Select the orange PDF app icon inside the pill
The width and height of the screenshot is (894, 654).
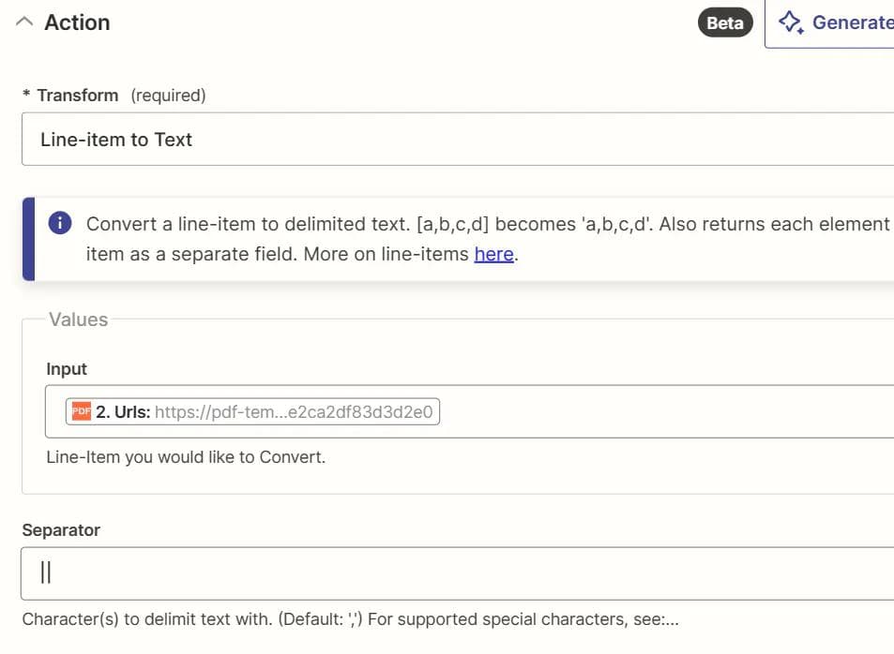[x=78, y=409]
